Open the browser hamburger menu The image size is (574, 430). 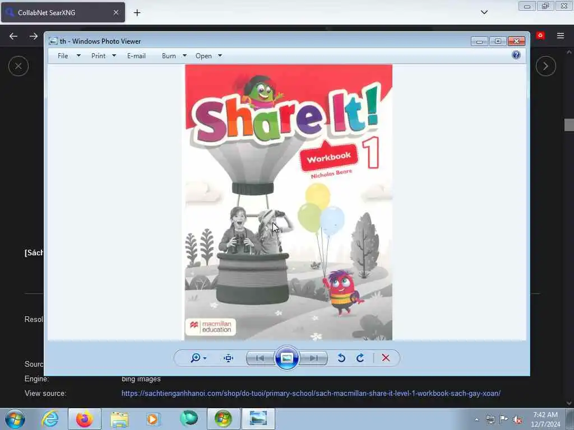point(561,35)
